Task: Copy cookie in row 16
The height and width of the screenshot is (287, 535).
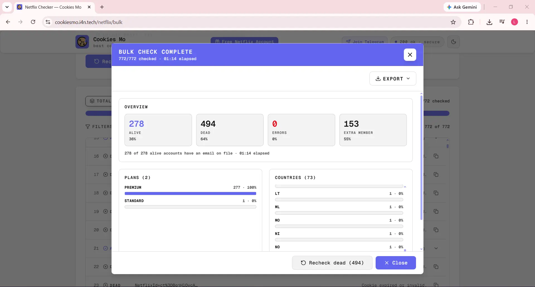Action: coord(436,156)
